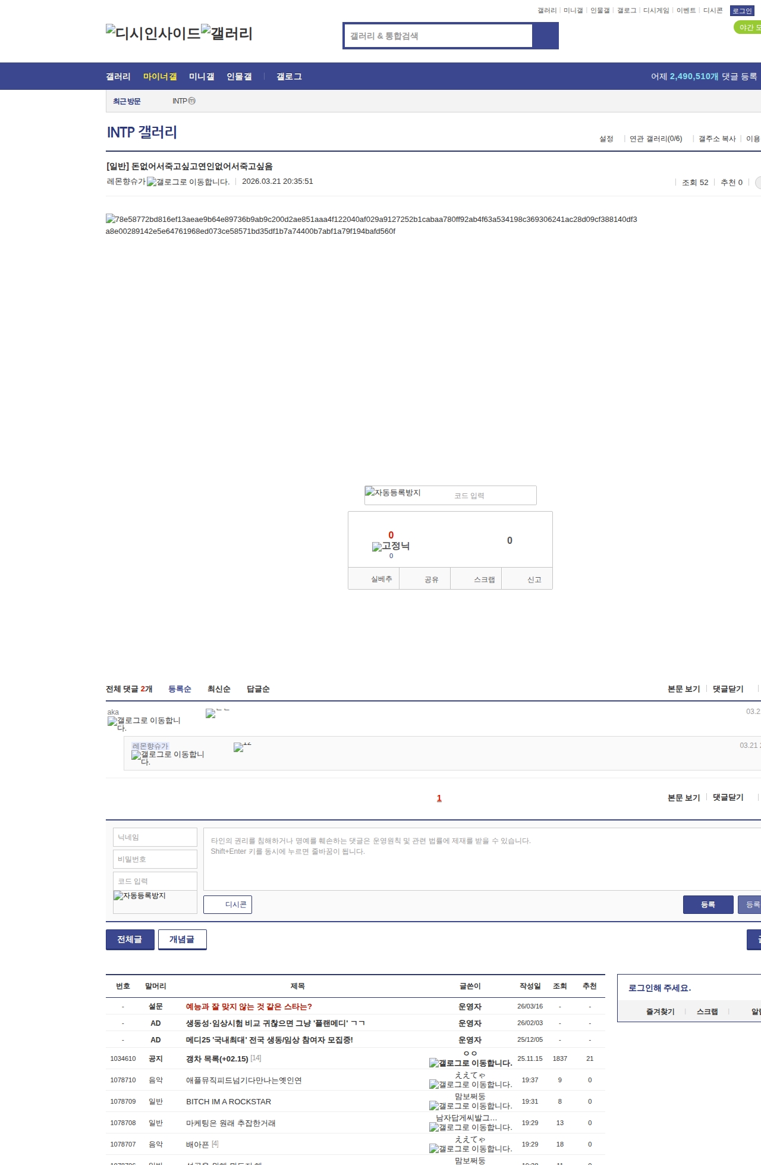Switch to the 개념글 tab
Viewport: 761px width, 1165px height.
182,939
